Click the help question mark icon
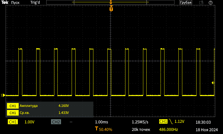Screen dimensions: 223x134 [210, 3]
